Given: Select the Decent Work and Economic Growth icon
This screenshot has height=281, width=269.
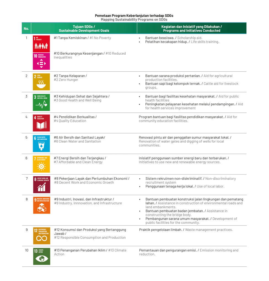Looking at the screenshot, I should pos(42,185).
